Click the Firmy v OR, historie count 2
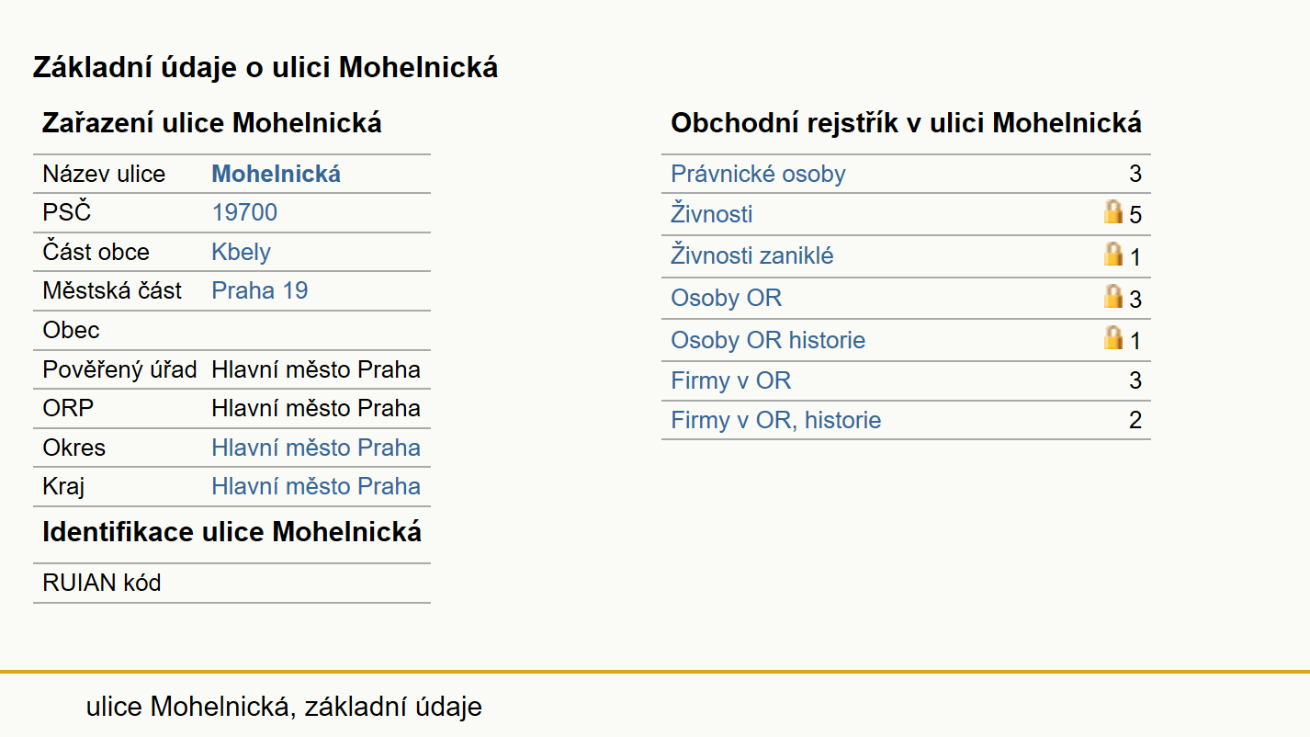The width and height of the screenshot is (1310, 737). [1135, 420]
